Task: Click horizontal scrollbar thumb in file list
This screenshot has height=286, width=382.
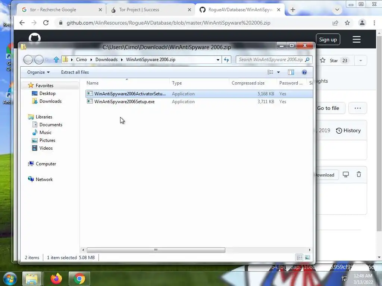Action: click(156, 250)
